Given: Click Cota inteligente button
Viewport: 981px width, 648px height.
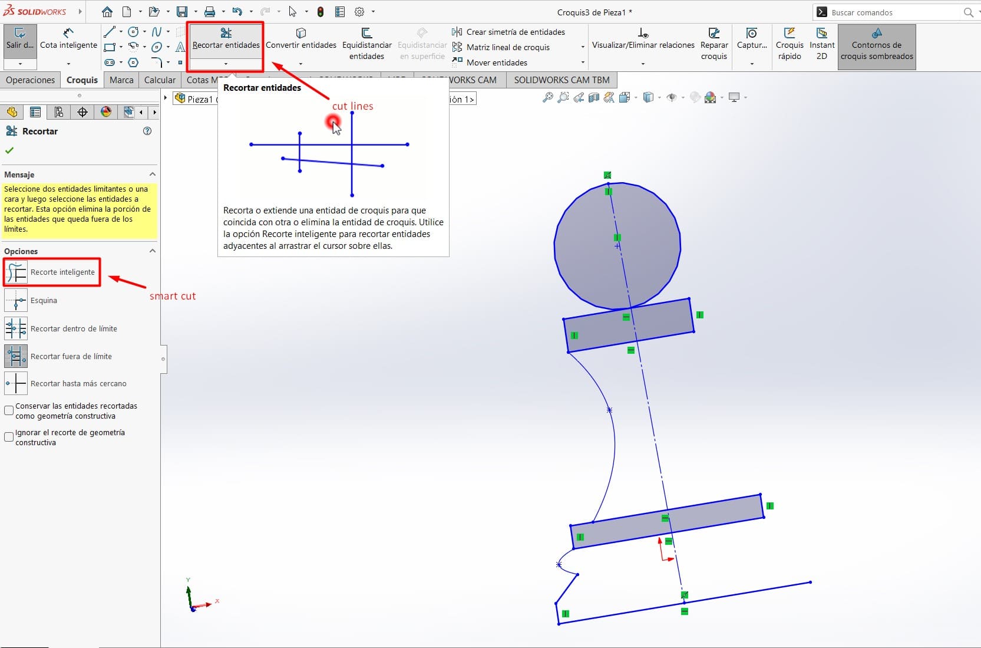Looking at the screenshot, I should (68, 40).
